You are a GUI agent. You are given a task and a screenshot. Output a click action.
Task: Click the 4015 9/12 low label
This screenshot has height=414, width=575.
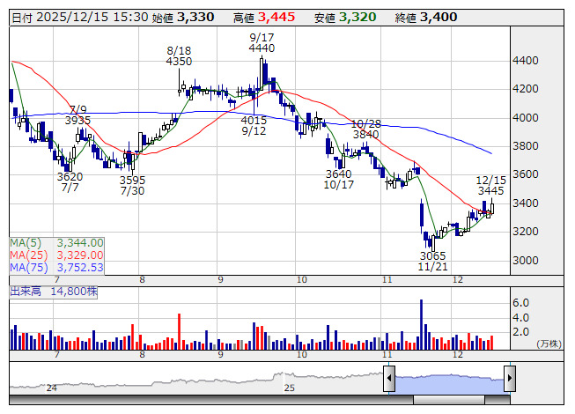[x=254, y=126]
